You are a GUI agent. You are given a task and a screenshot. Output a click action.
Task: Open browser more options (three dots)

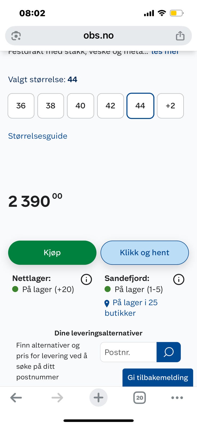pyautogui.click(x=177, y=398)
